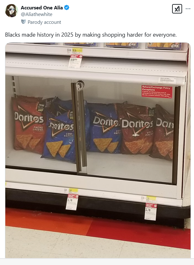The width and height of the screenshot is (194, 265).
Task: Click the partially visible rightmost Doritos bag
Action: point(163,133)
